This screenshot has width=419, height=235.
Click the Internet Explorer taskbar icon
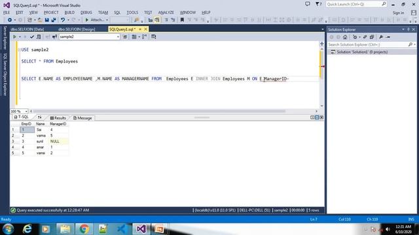pyautogui.click(x=27, y=229)
